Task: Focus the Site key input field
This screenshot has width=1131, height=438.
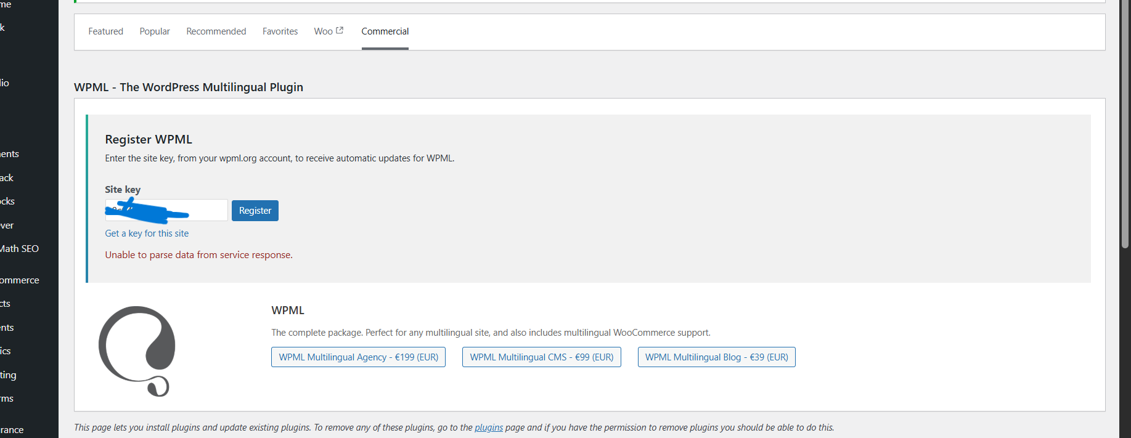Action: point(166,210)
